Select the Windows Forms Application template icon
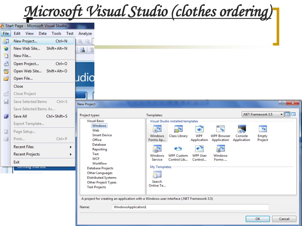302x226 pixels. [x=157, y=129]
